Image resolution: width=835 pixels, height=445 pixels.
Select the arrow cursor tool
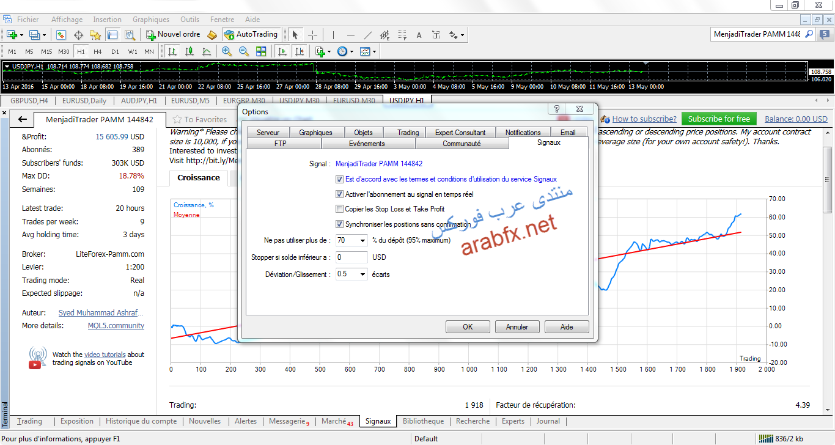point(295,35)
